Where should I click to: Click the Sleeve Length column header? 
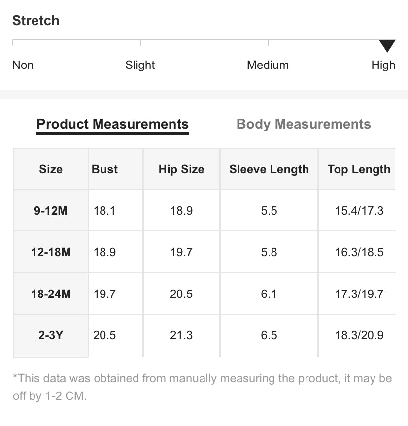click(269, 169)
